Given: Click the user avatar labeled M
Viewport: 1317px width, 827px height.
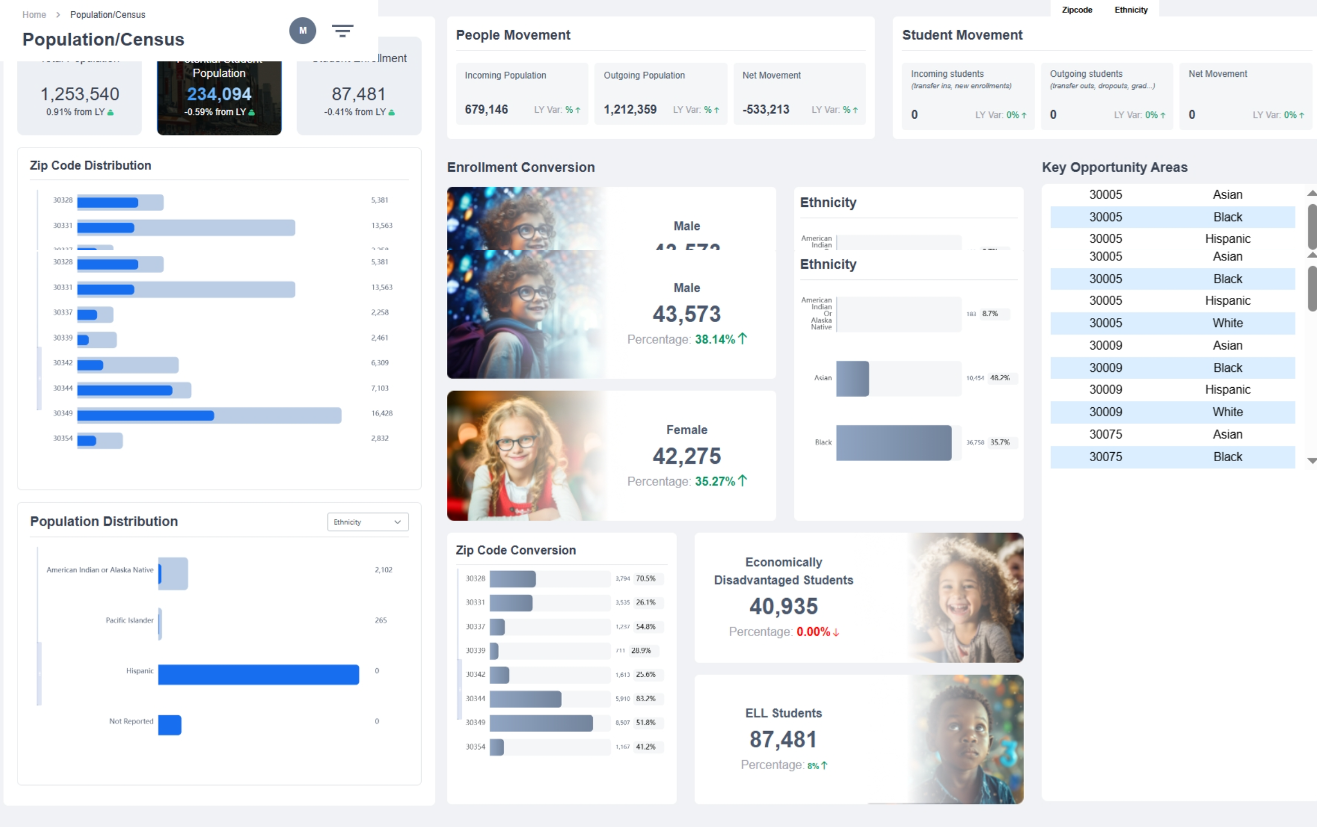Looking at the screenshot, I should click(303, 31).
